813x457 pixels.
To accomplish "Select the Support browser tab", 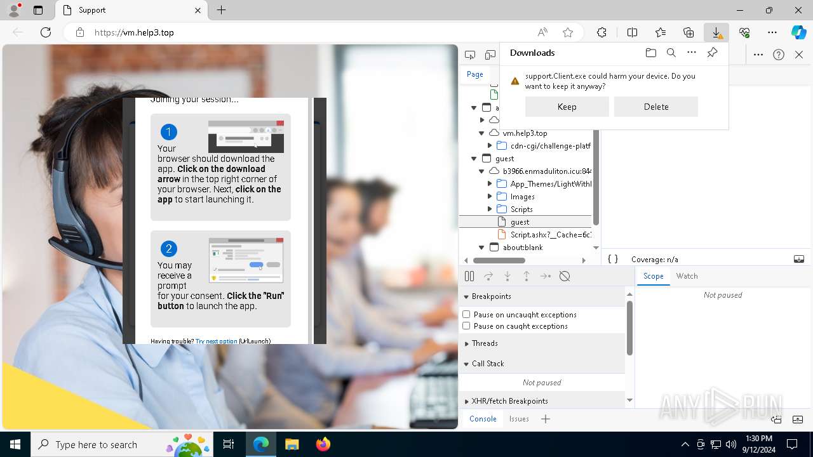I will [131, 10].
